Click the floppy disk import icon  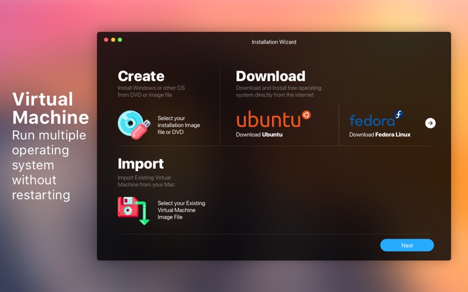[133, 211]
